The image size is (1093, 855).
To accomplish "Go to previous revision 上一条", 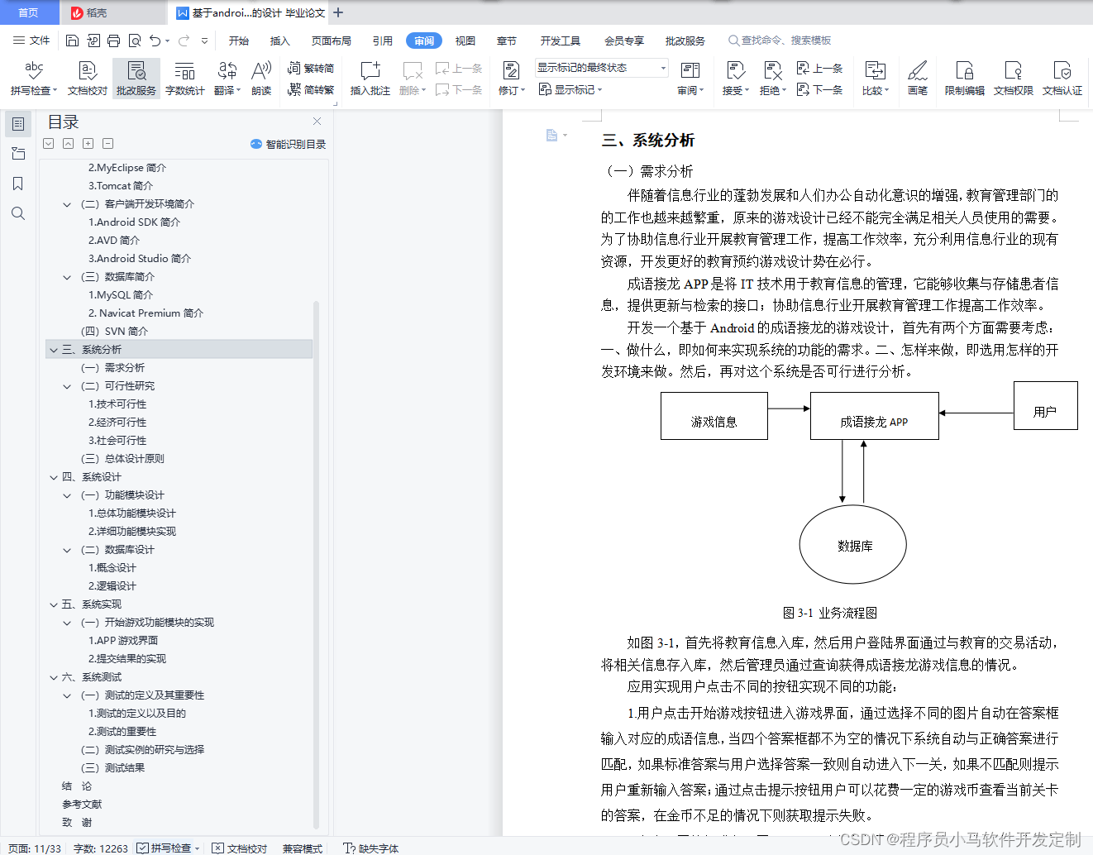I will click(819, 69).
